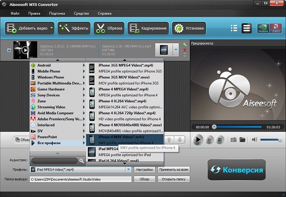The height and width of the screenshot is (197, 286).
Task: Click the preview timeline seek bar
Action: [x=238, y=127]
